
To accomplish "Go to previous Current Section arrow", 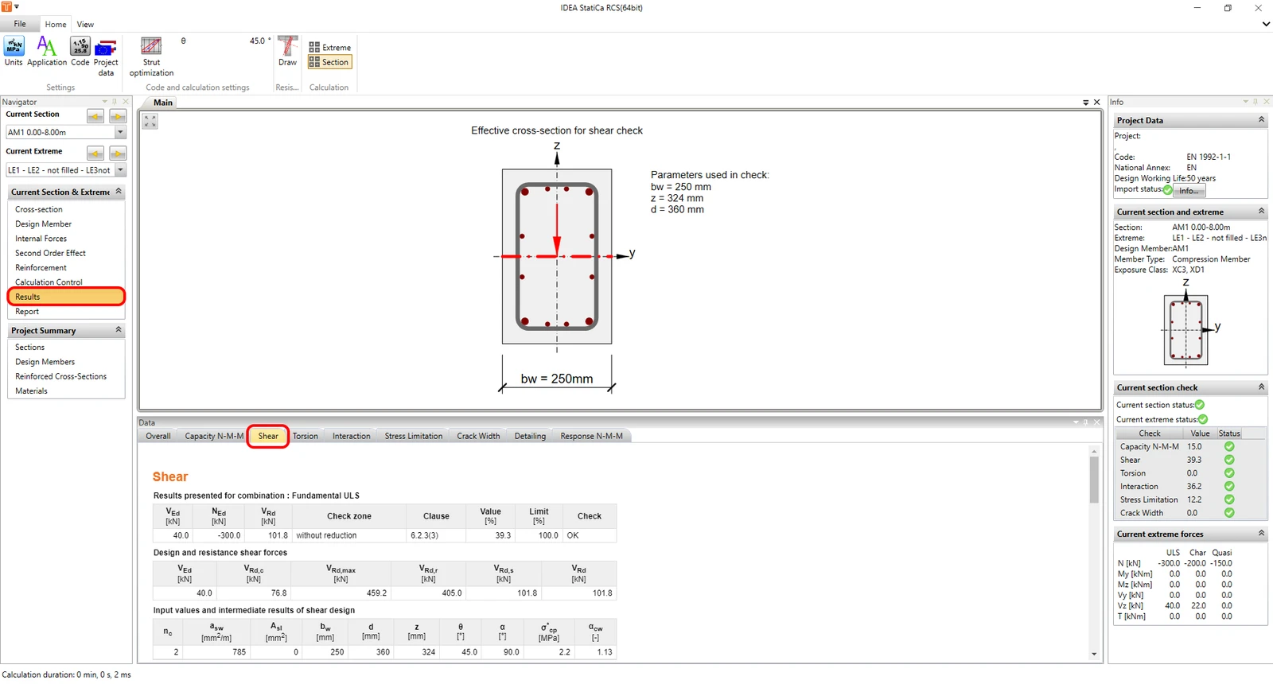I will point(95,117).
